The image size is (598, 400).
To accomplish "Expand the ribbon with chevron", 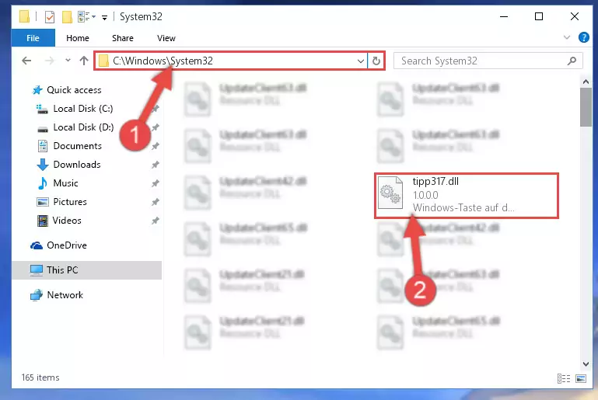I will 567,37.
